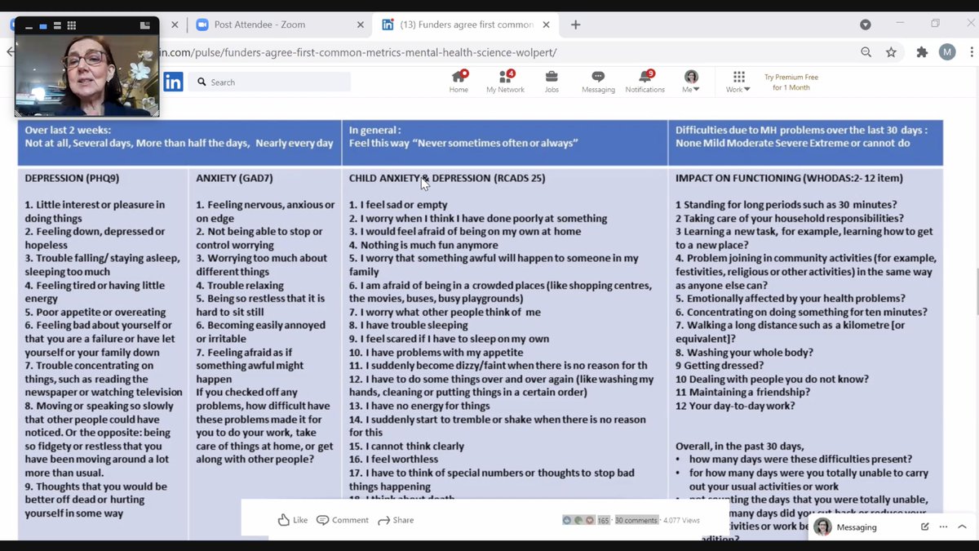Close the partly hidden first browser tab
The height and width of the screenshot is (551, 979).
coord(175,24)
